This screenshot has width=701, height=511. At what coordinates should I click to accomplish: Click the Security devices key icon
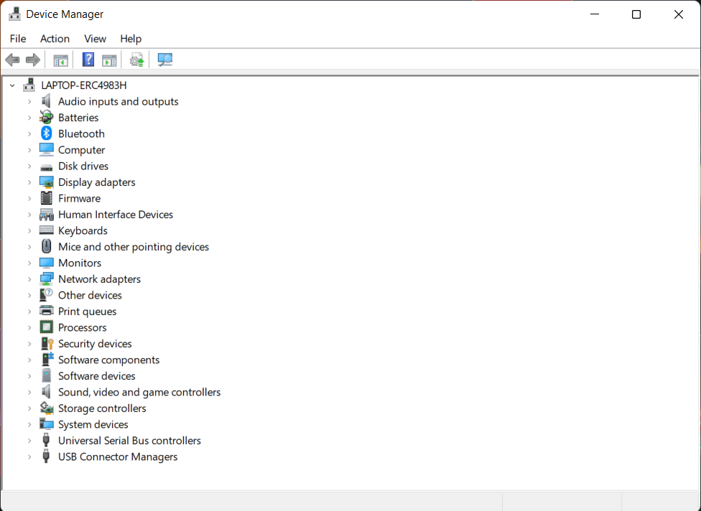point(47,344)
